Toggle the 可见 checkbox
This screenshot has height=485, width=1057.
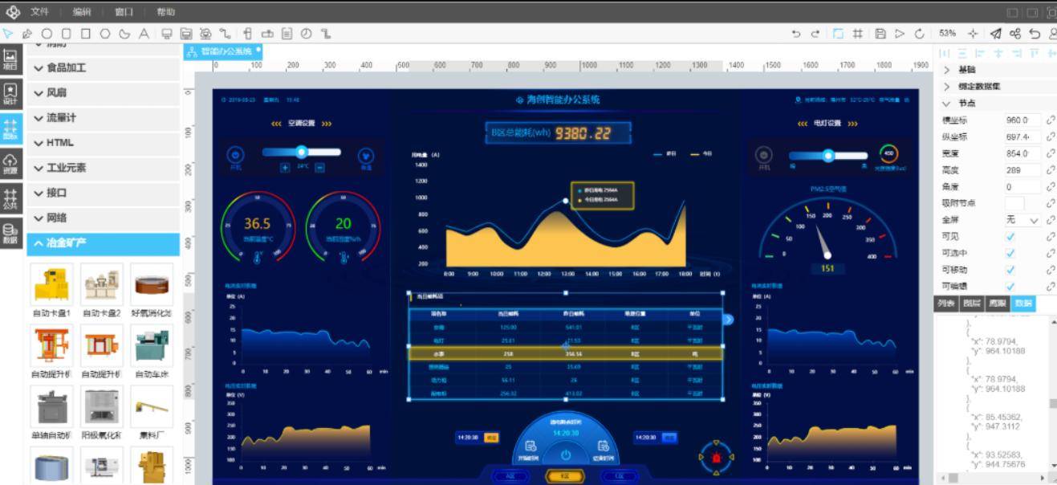tap(1010, 237)
